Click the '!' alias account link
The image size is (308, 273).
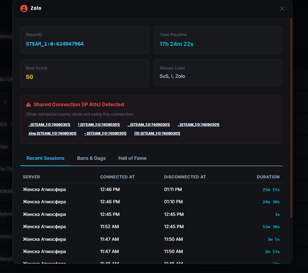pos(99,124)
